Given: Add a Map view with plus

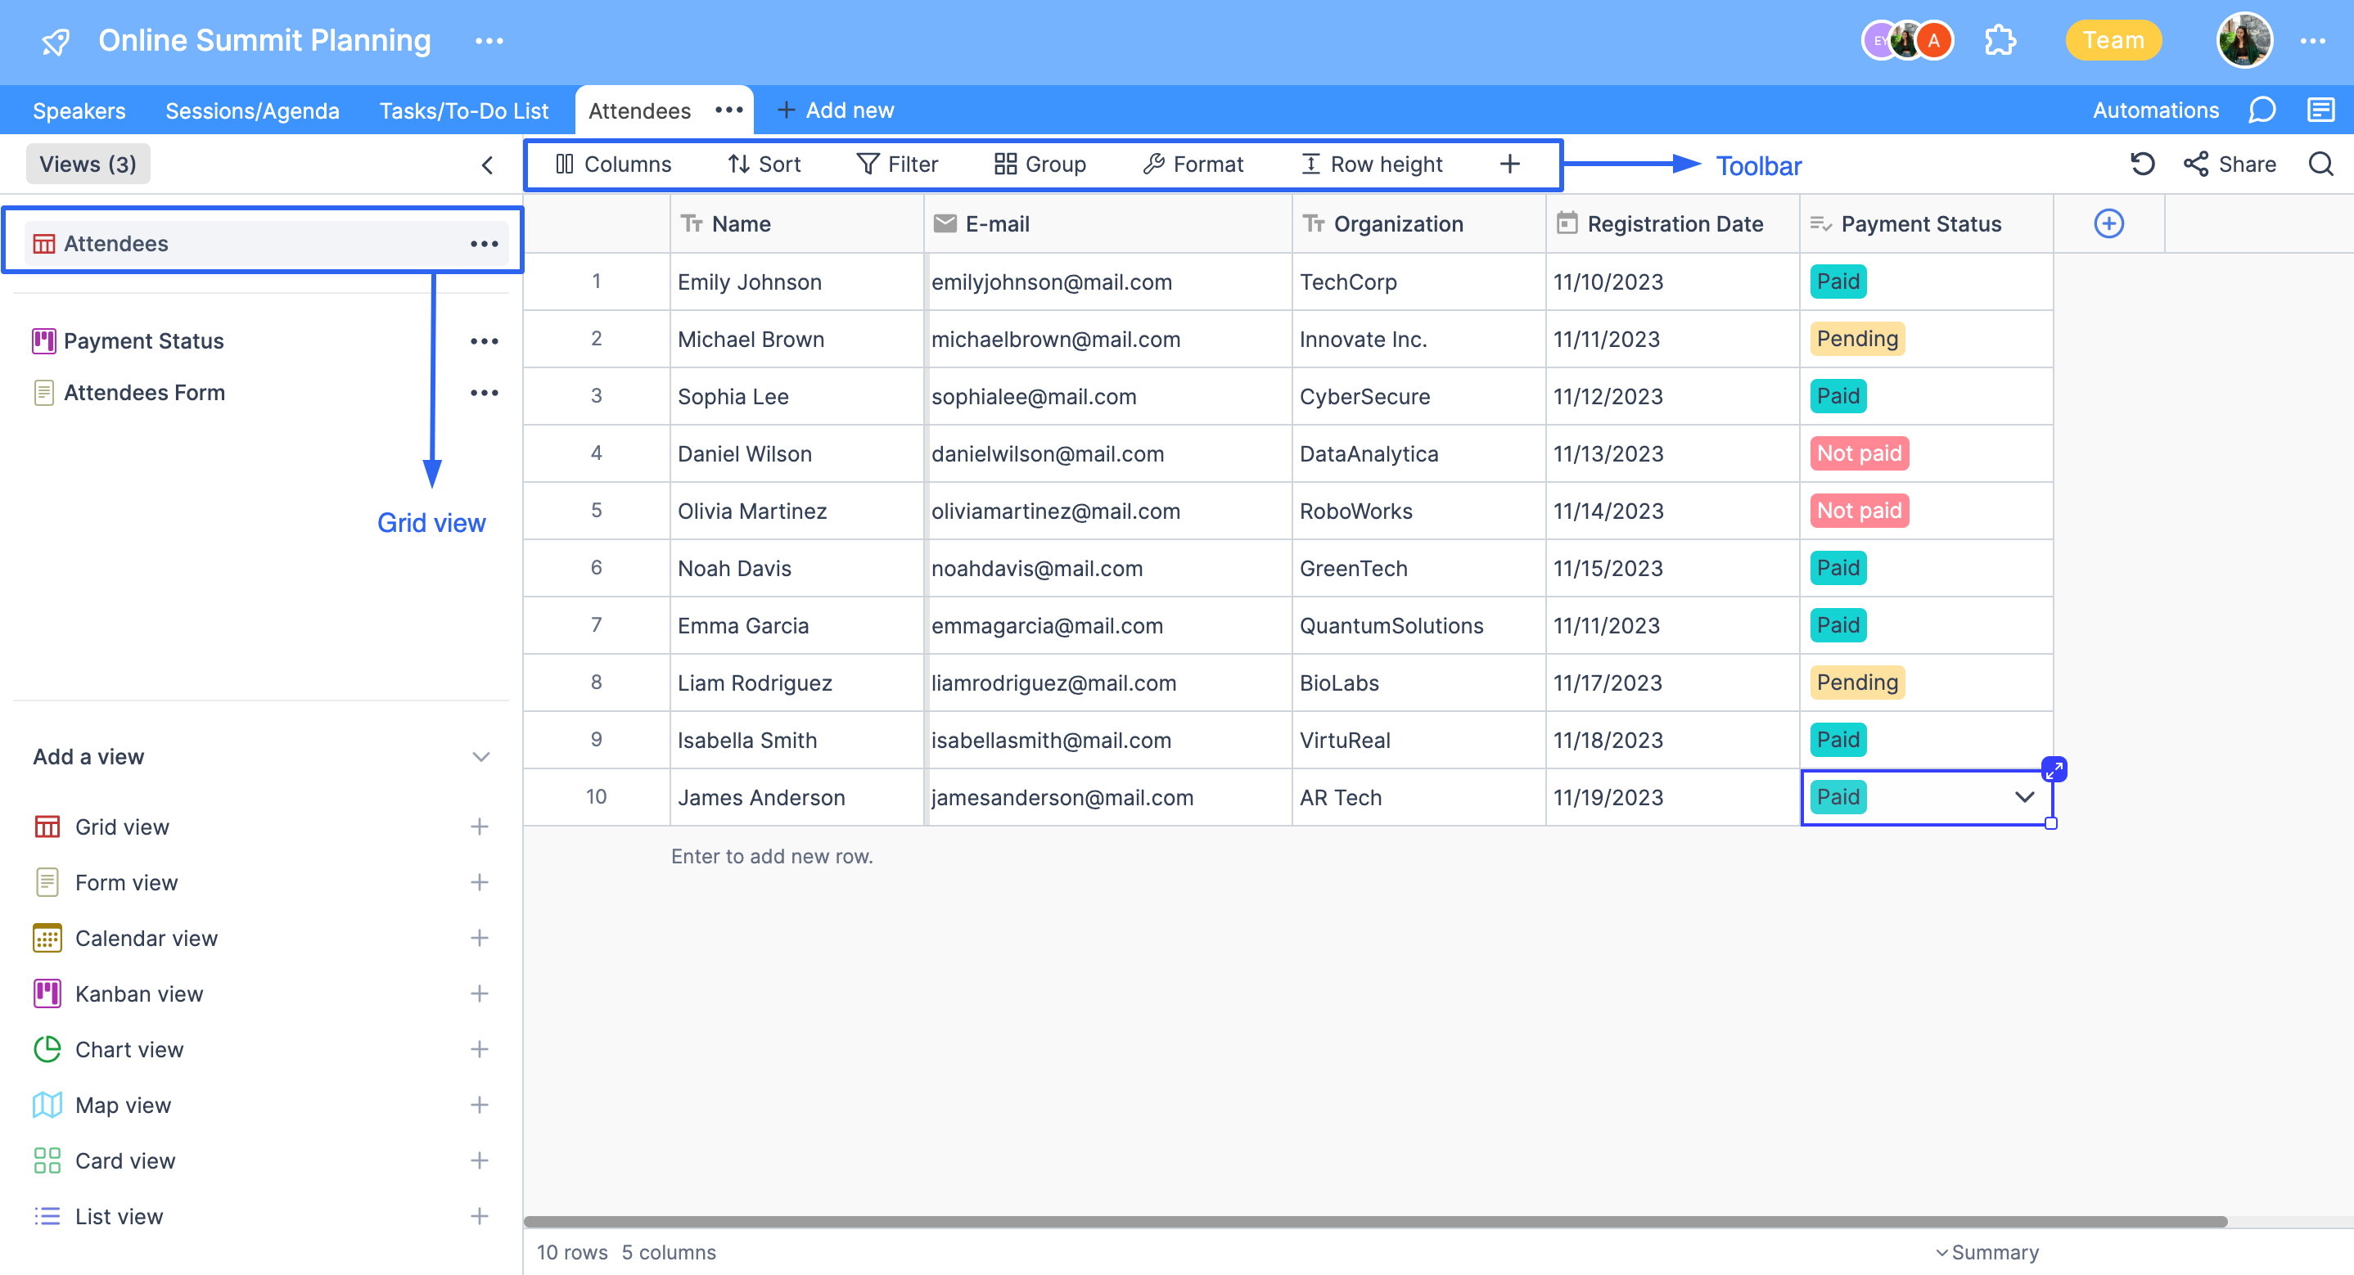Looking at the screenshot, I should [479, 1106].
